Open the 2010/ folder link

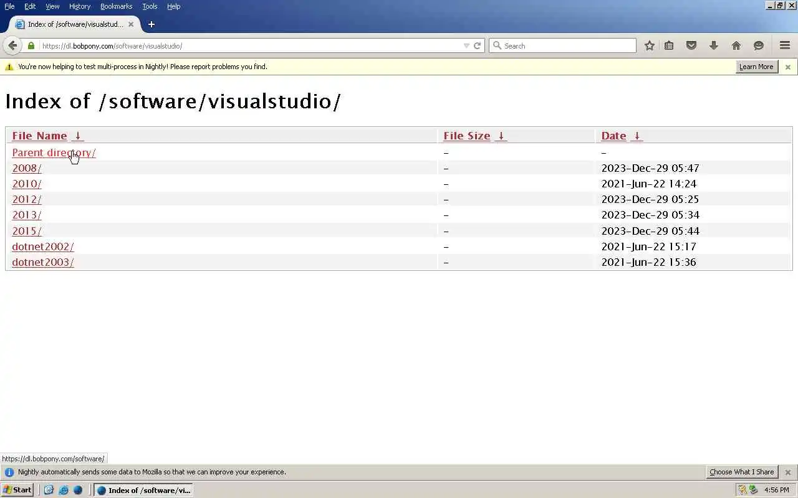pos(27,184)
